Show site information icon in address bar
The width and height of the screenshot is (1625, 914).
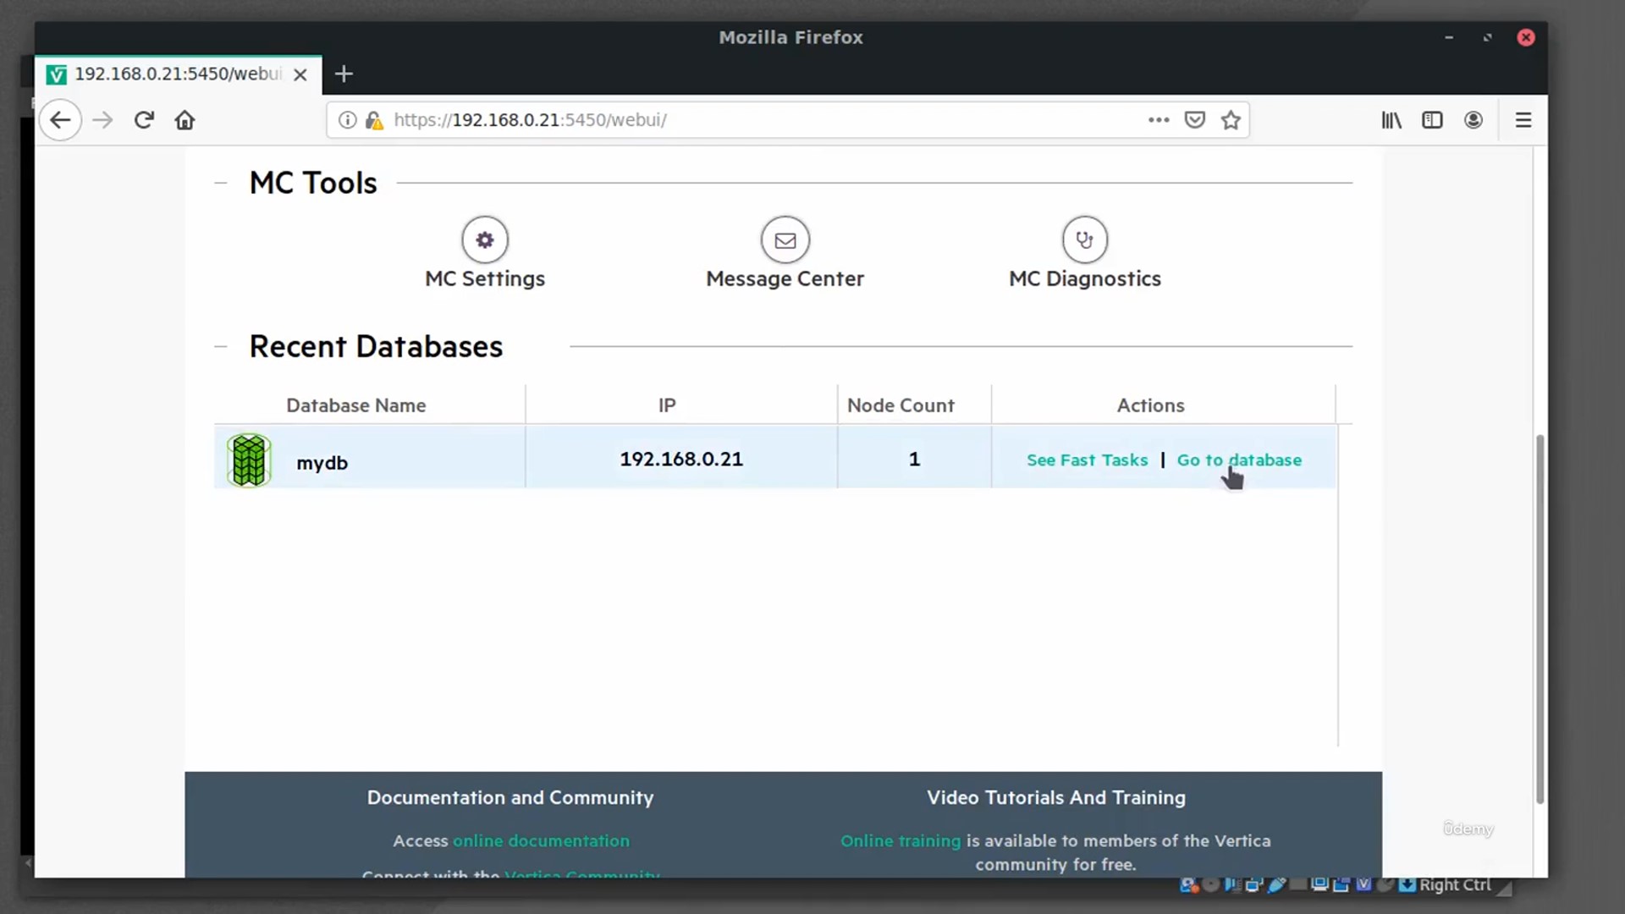[x=347, y=120]
